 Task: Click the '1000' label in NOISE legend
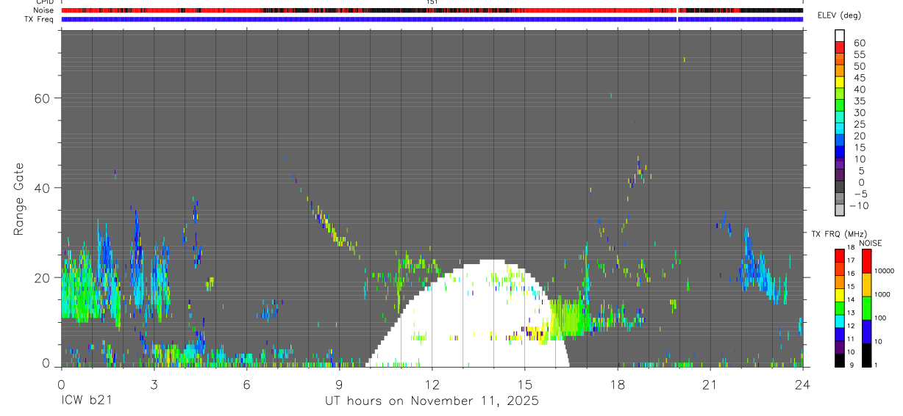[882, 295]
